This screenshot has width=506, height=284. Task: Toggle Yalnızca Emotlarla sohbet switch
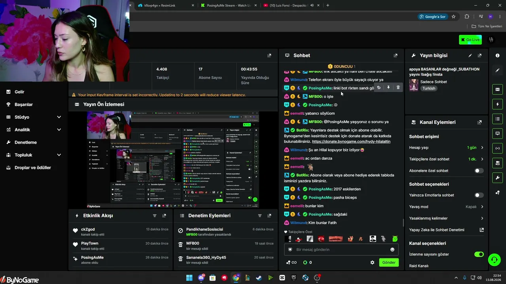pyautogui.click(x=479, y=195)
